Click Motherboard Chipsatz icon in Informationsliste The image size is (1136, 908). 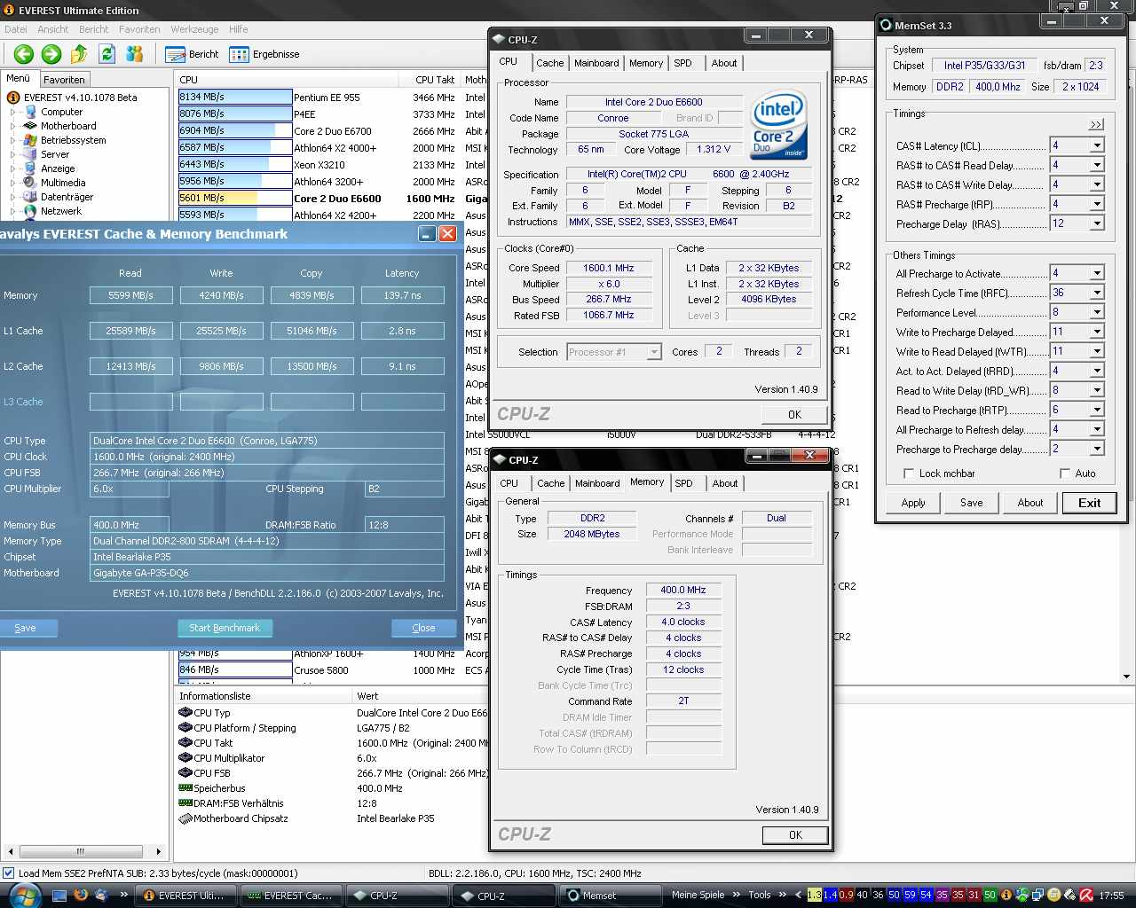(185, 818)
